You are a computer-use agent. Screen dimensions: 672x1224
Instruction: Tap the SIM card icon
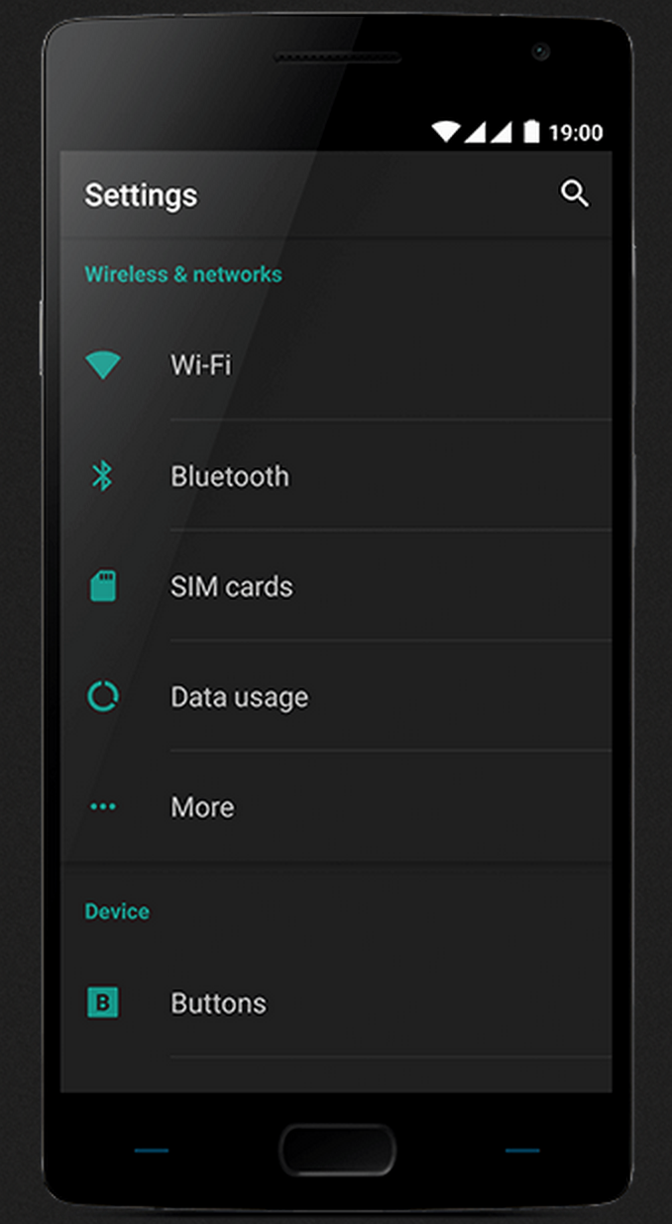point(103,586)
